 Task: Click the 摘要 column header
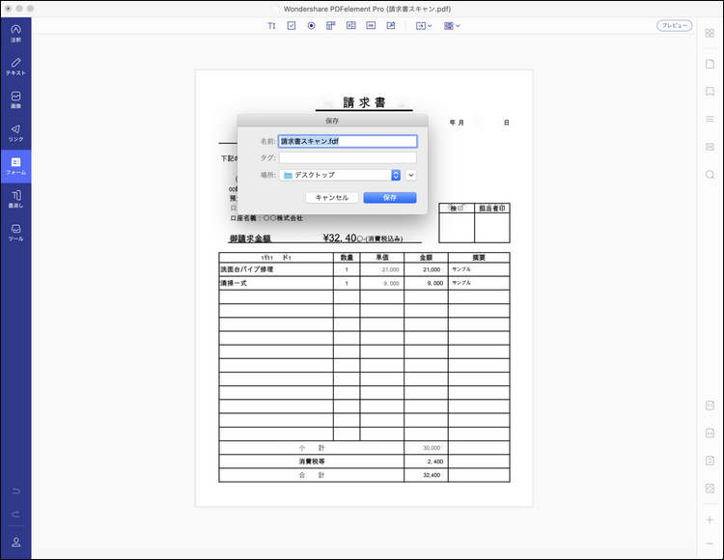click(479, 258)
